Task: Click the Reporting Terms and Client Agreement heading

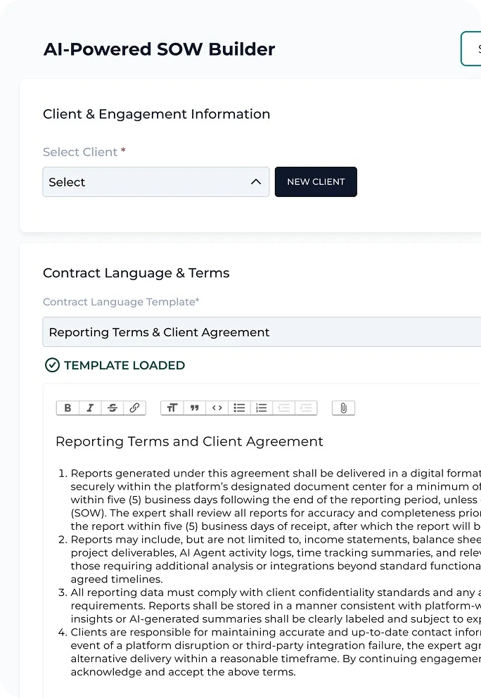Action: [x=189, y=442]
